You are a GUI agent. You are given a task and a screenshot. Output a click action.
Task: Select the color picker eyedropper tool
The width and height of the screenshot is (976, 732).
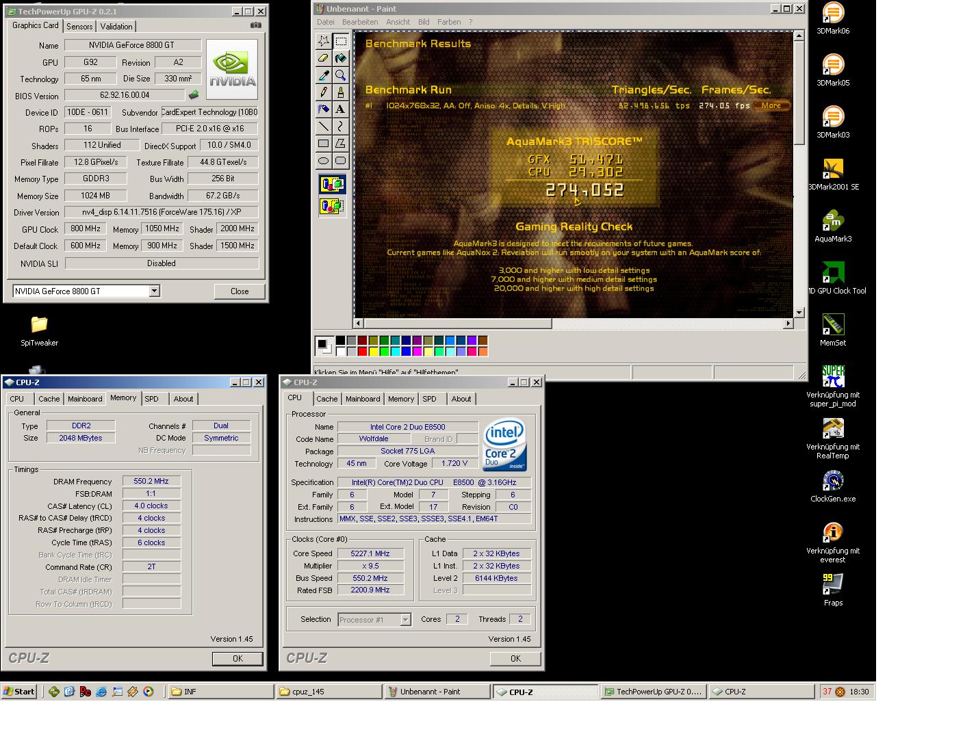pos(324,75)
